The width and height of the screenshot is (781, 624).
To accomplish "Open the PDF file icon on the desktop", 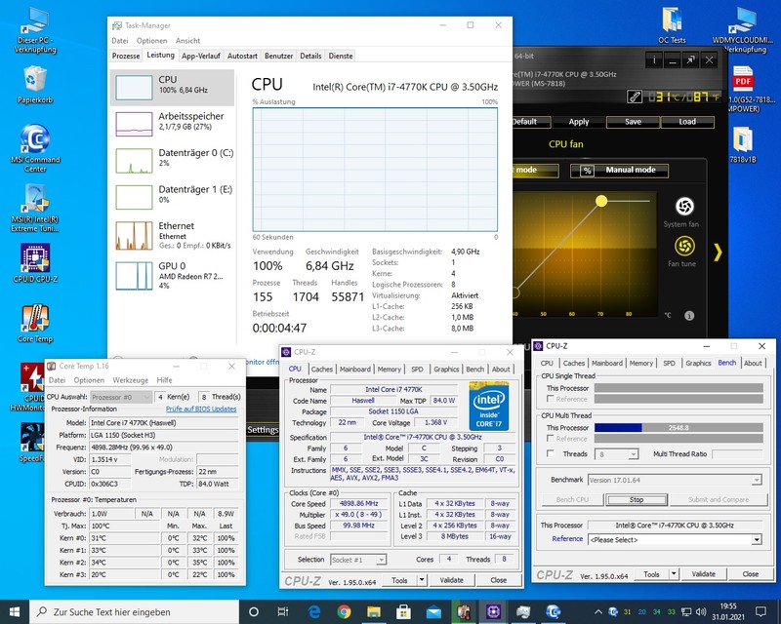I will pyautogui.click(x=742, y=80).
